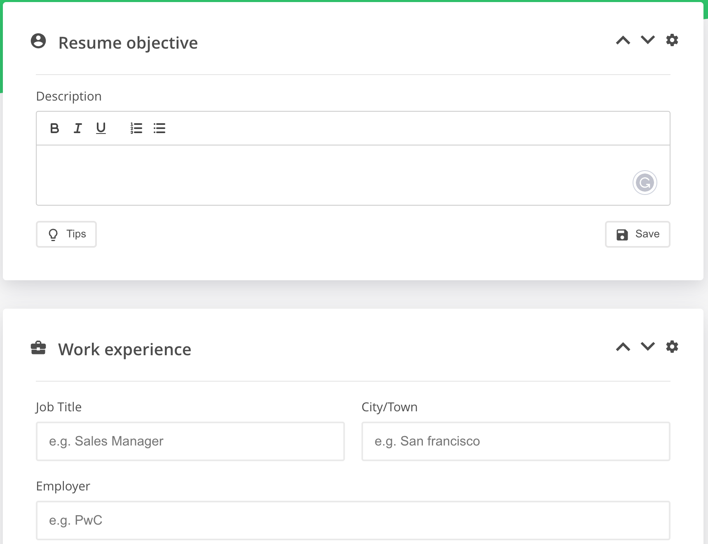Toggle bold formatting in Description editor
Image resolution: width=708 pixels, height=544 pixels.
coord(54,129)
